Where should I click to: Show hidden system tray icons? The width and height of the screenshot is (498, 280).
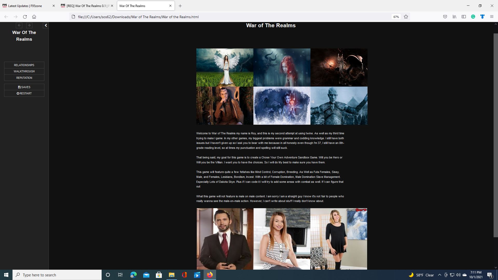coord(439,275)
